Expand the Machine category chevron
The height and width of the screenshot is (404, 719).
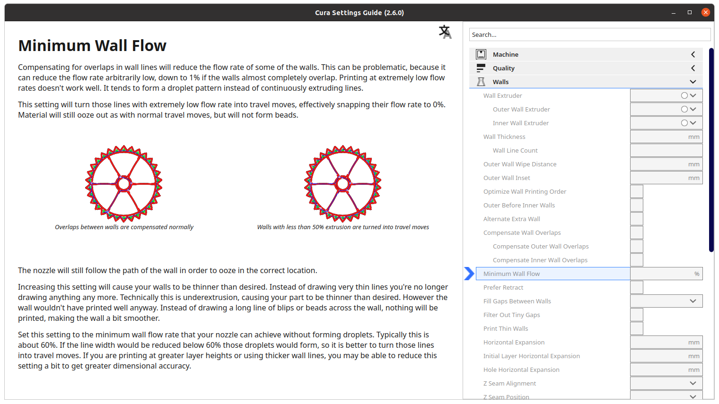point(693,54)
